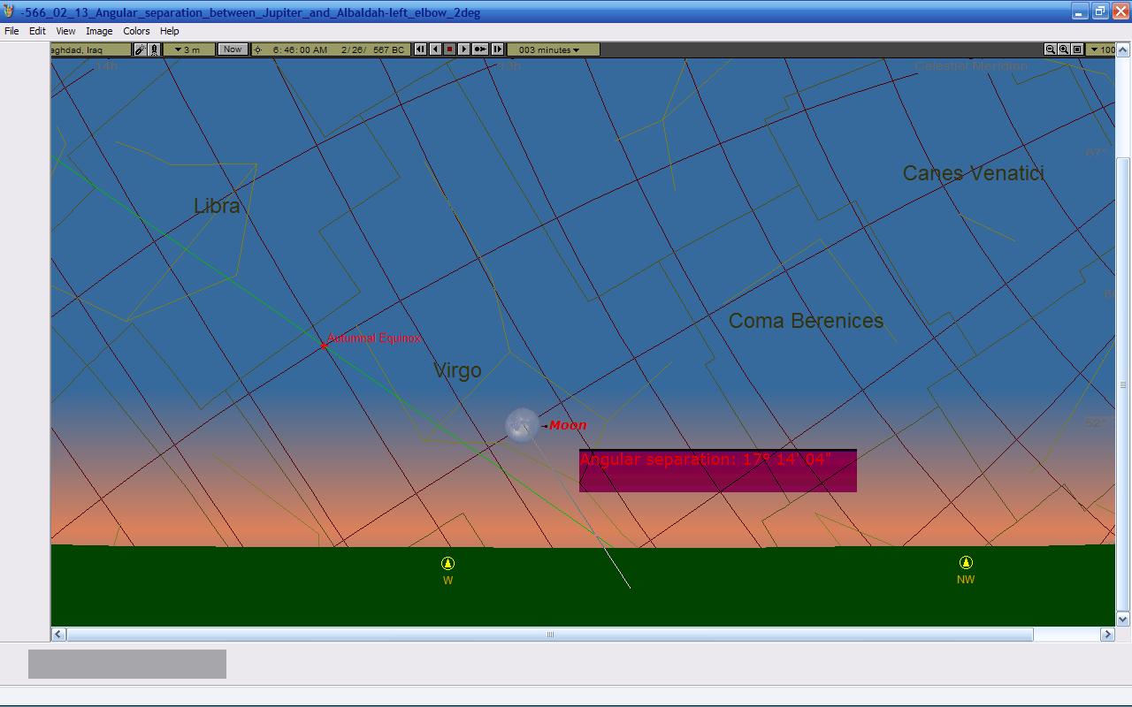Click the fit-field-of-view square icon
1132x707 pixels.
click(x=1077, y=49)
